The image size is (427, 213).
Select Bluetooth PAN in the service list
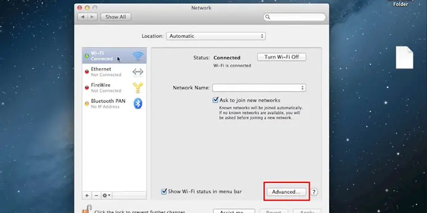[x=114, y=103]
